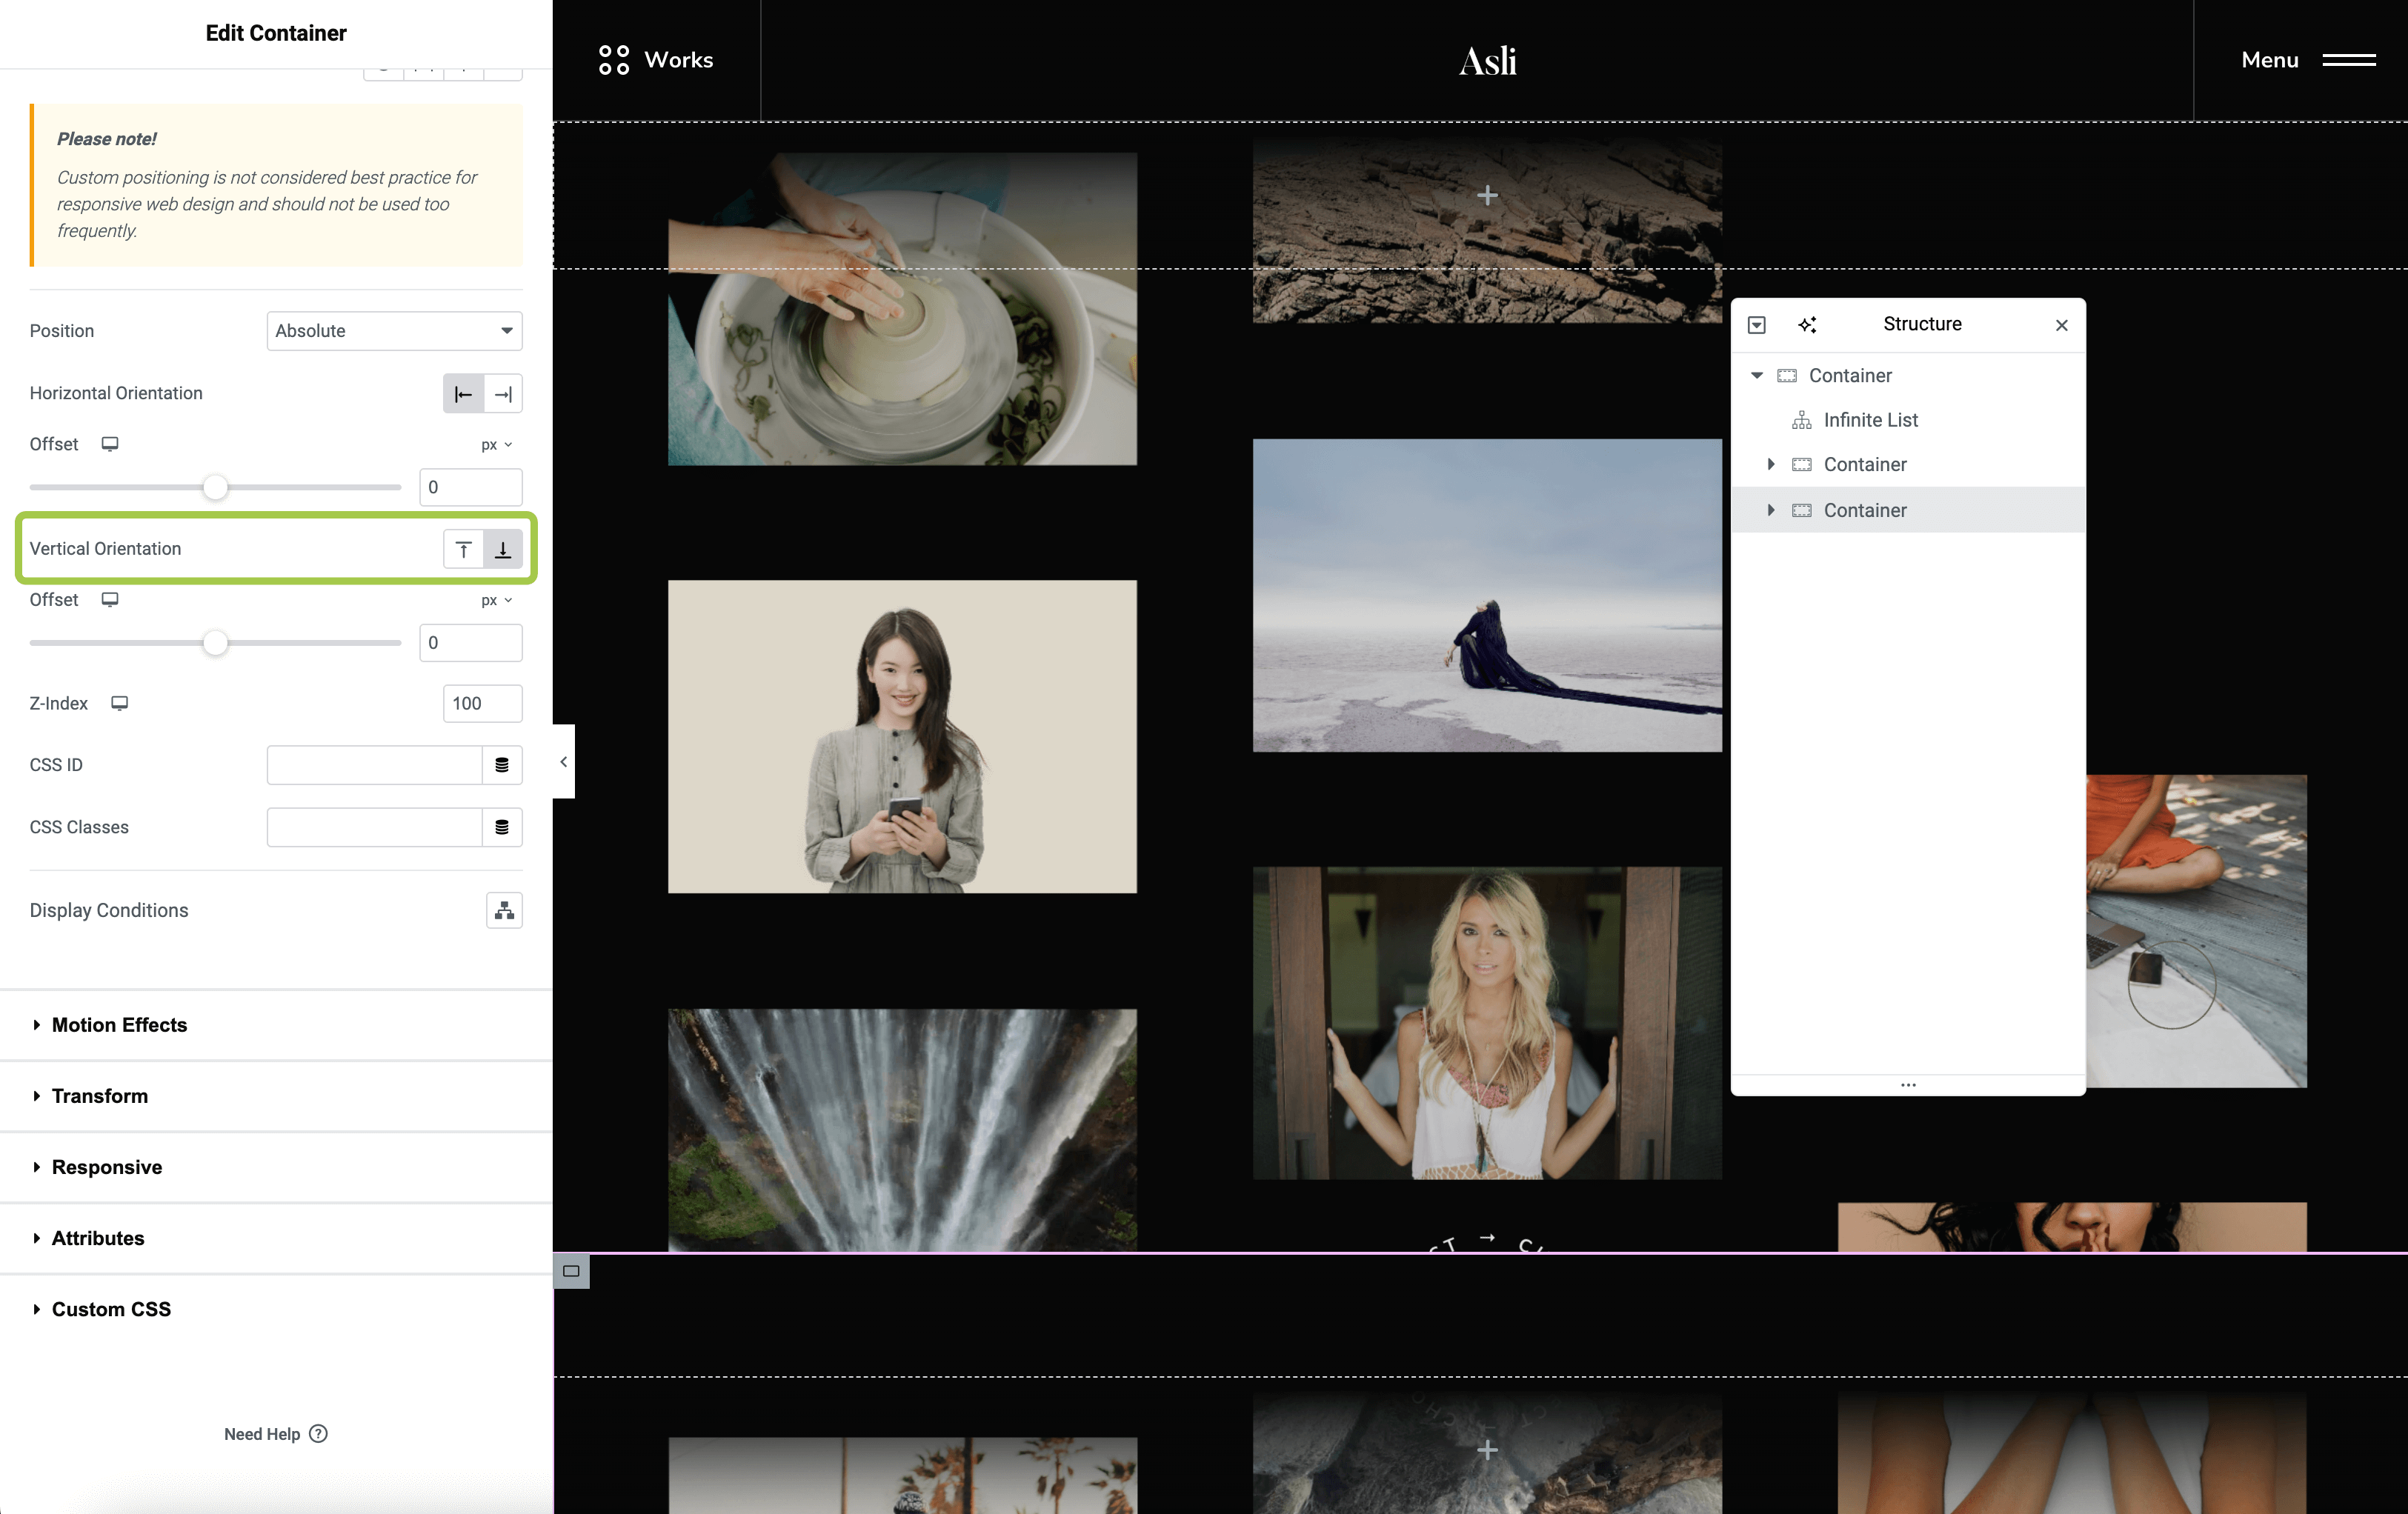Collapse the editor panel with side arrow

tap(564, 762)
